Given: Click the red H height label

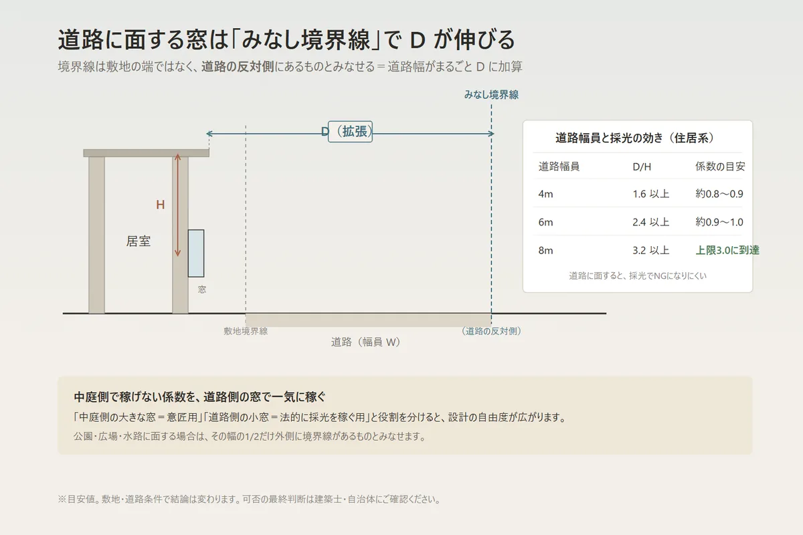Looking at the screenshot, I should coord(160,205).
